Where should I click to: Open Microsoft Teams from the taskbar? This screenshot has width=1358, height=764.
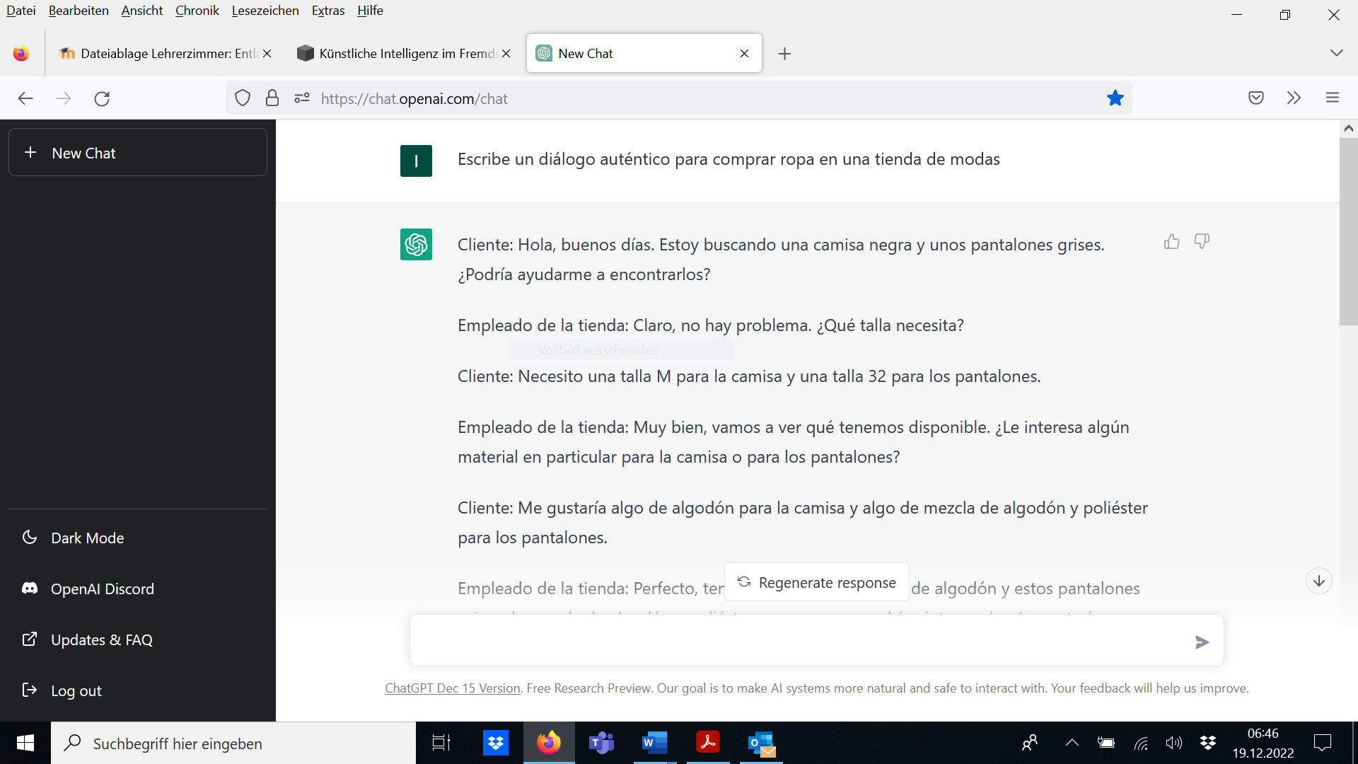[x=602, y=743]
